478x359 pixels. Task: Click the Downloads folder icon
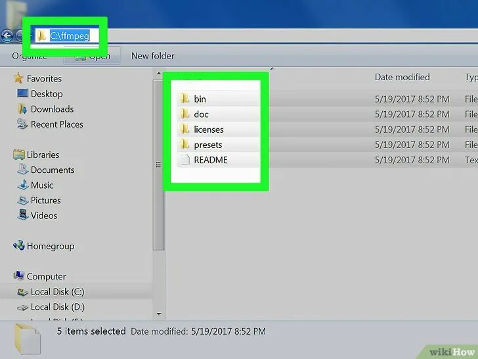tap(22, 108)
